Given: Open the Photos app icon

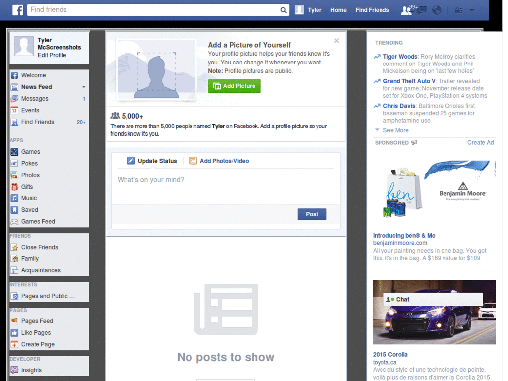Looking at the screenshot, I should click(14, 175).
